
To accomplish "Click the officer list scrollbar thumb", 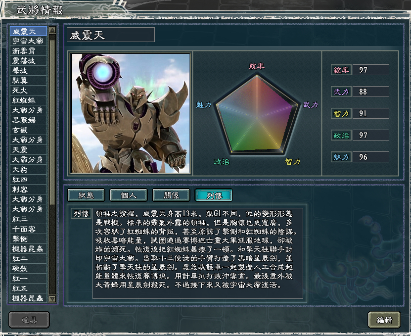I will [x=52, y=123].
